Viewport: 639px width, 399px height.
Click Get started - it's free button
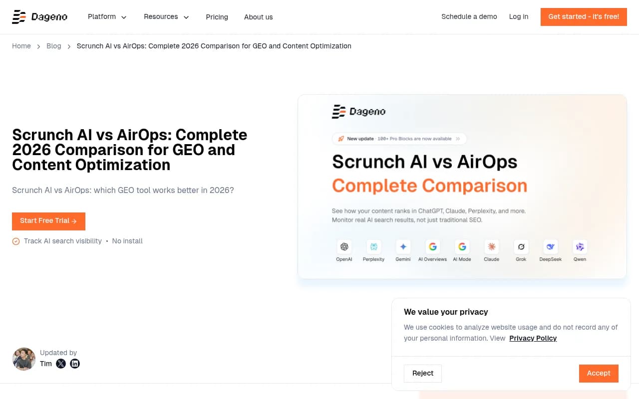click(x=584, y=17)
